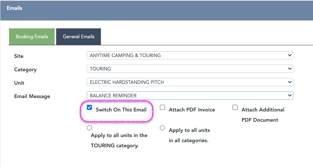Click the Site field label
This screenshot has height=167, width=313.
pyautogui.click(x=19, y=56)
